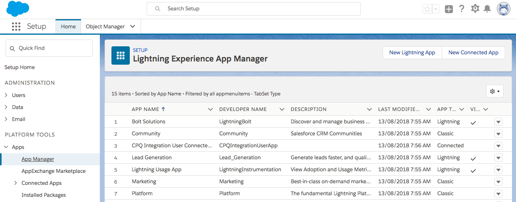516x202 pixels.
Task: Expand the Email tree node
Action: pos(6,119)
